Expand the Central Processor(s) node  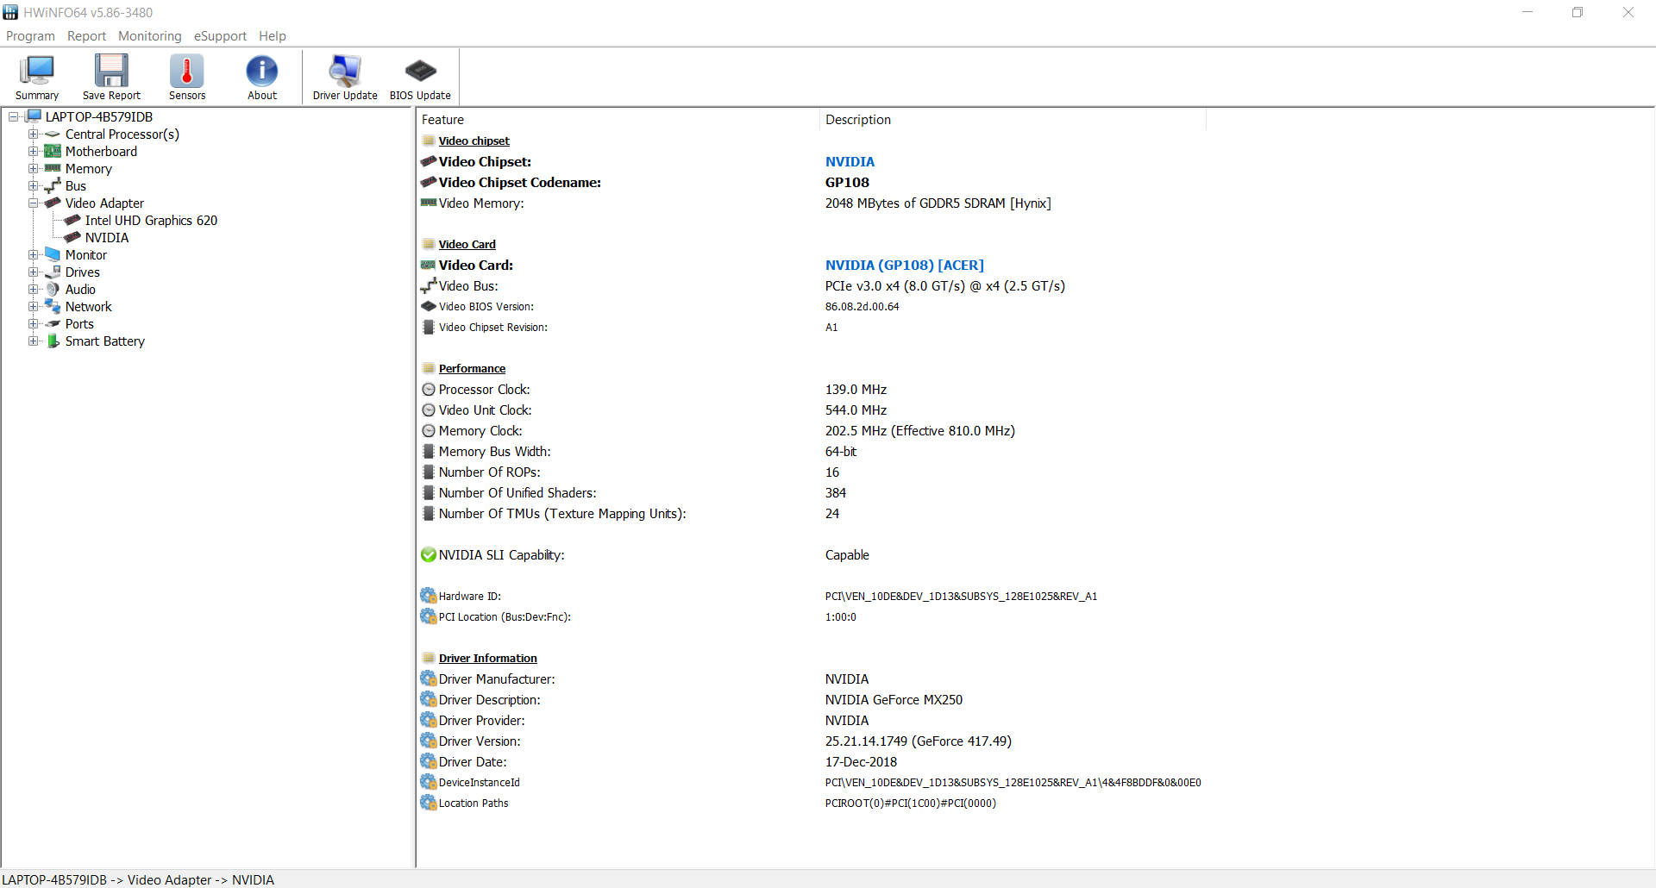(x=33, y=134)
